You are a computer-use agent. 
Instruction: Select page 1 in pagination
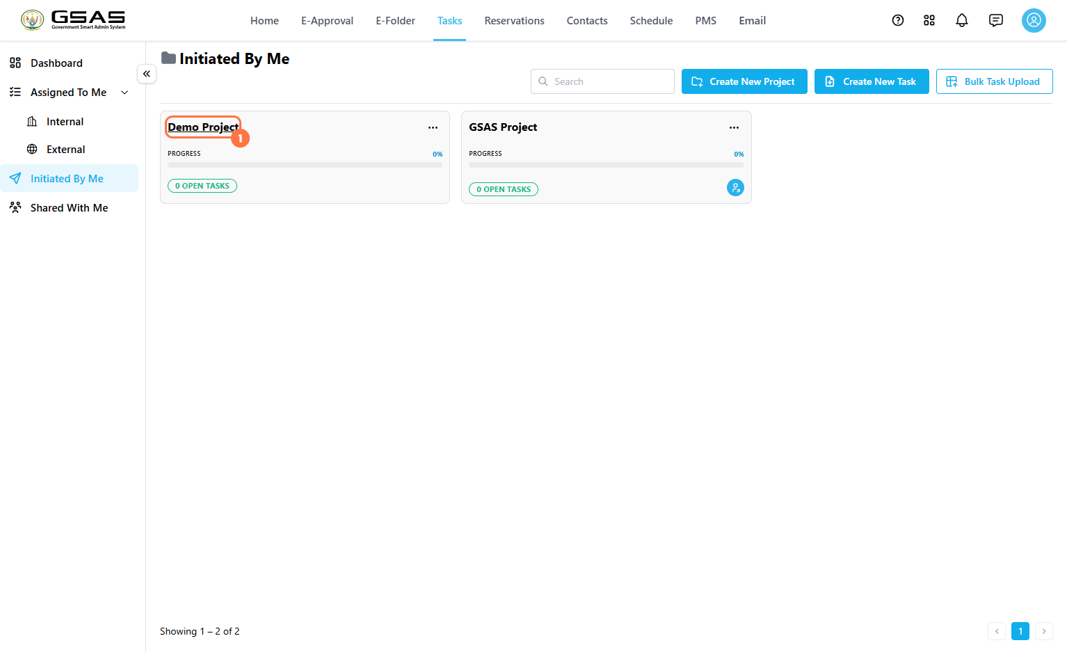point(1020,631)
